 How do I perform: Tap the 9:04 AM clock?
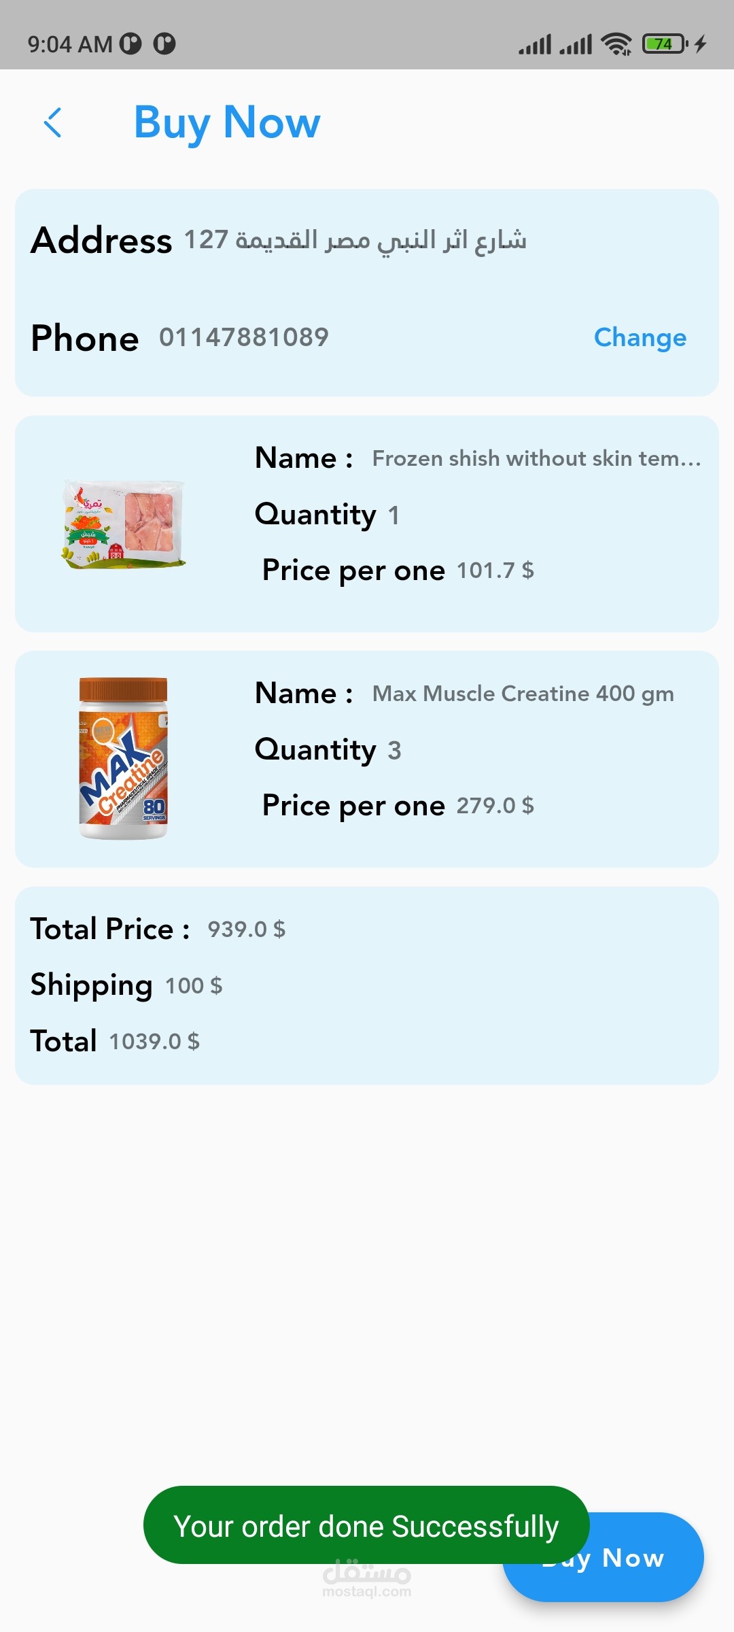(x=69, y=45)
